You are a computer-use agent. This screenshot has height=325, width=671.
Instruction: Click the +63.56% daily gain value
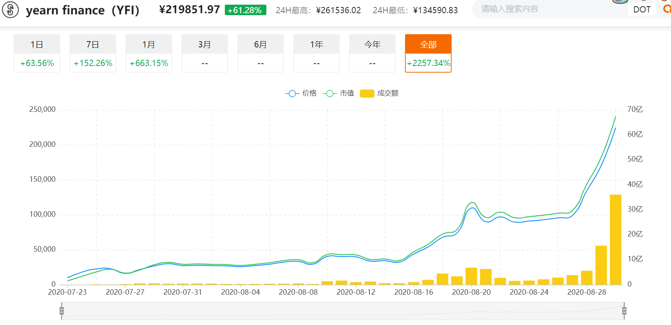[x=37, y=63]
